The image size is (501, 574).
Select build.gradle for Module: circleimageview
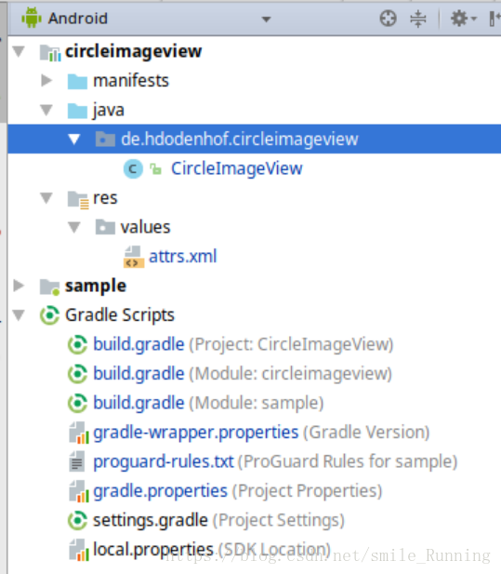coord(243,374)
